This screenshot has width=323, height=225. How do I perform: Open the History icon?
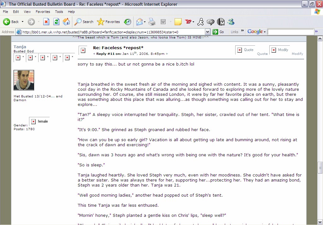[x=128, y=22]
